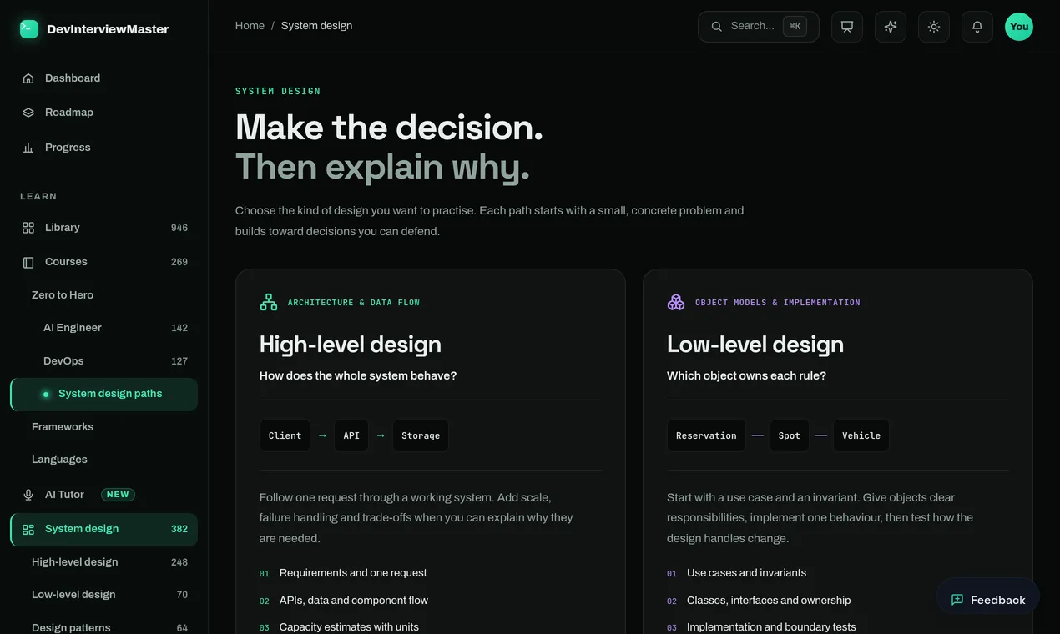The image size is (1060, 634).
Task: Click the Courses book icon
Action: [x=28, y=262]
